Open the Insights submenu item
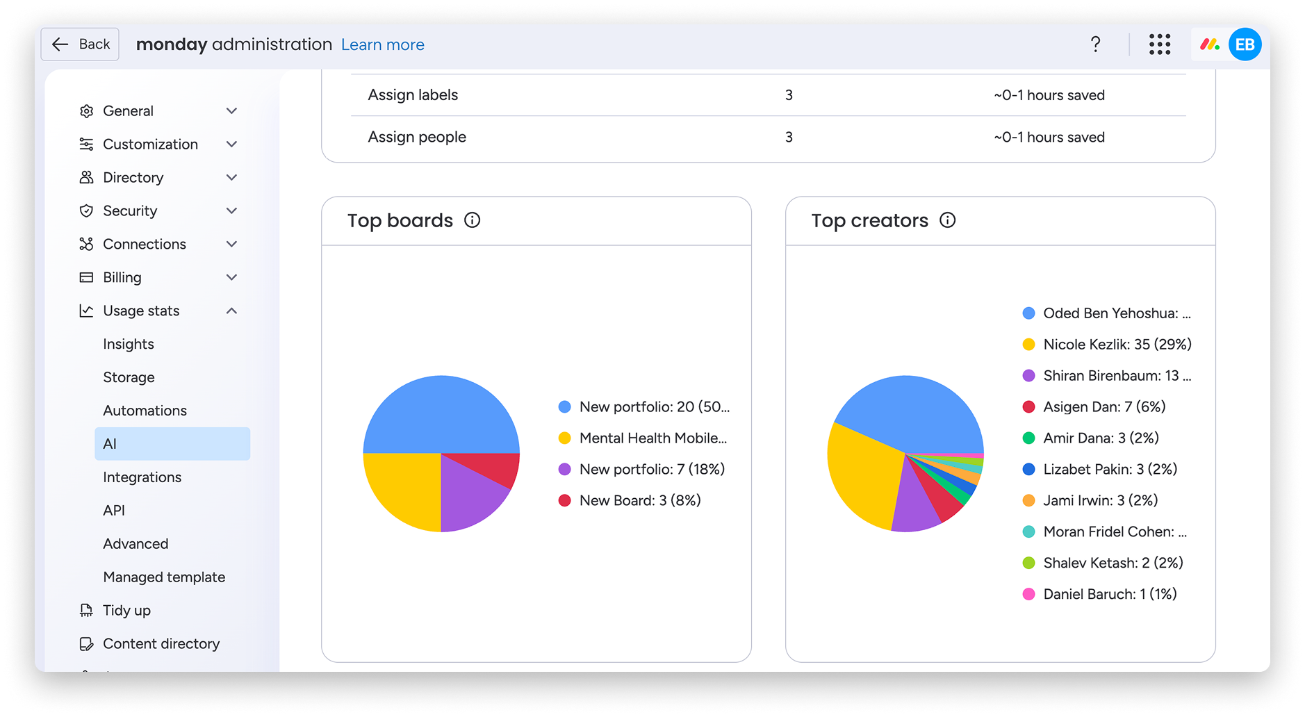The width and height of the screenshot is (1305, 717). click(x=129, y=344)
